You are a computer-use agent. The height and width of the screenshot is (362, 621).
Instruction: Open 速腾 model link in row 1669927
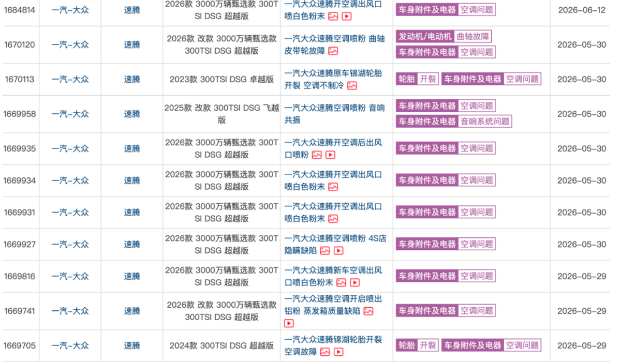coord(132,244)
